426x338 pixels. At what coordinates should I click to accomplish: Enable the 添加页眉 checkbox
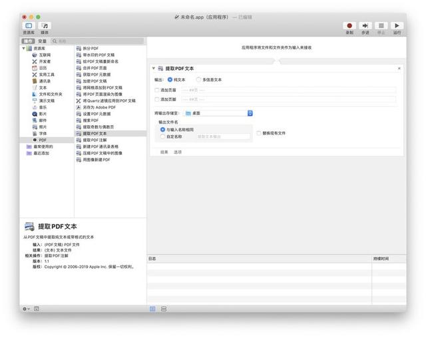(157, 90)
